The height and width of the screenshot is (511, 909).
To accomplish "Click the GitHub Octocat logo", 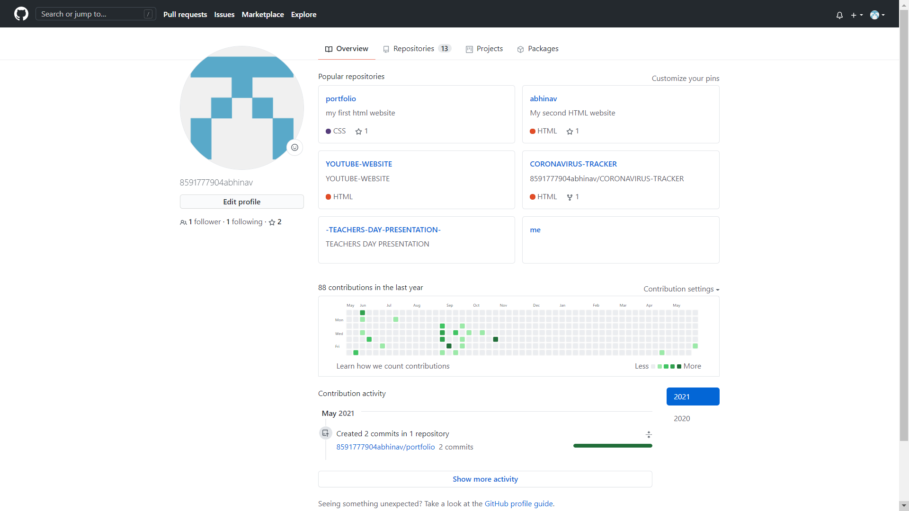I will [21, 14].
